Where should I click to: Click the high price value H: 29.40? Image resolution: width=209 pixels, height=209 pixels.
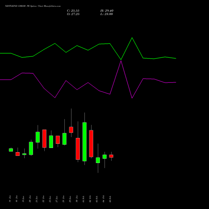(107, 11)
